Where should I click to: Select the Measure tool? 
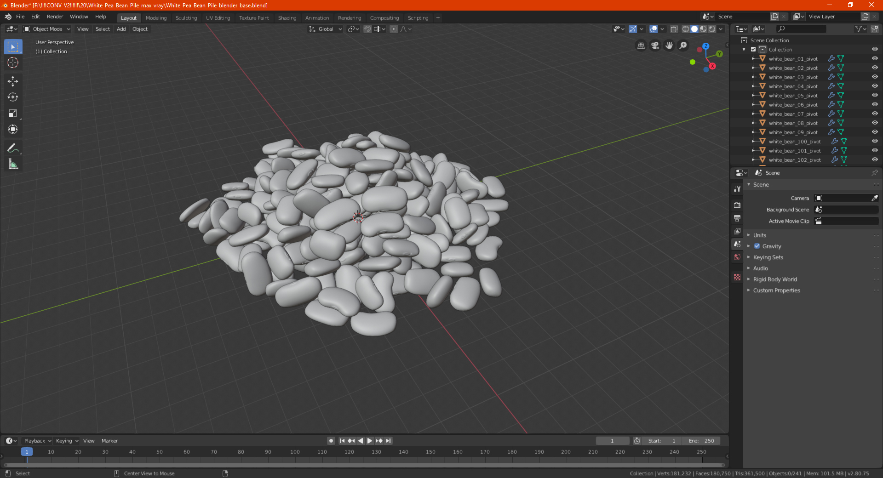click(x=13, y=164)
